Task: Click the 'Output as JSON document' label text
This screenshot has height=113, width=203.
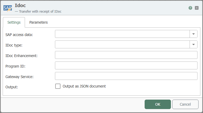Action: click(84, 86)
